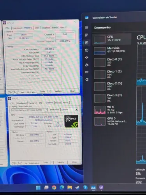Click DRAM Frequency value field

click(49, 49)
